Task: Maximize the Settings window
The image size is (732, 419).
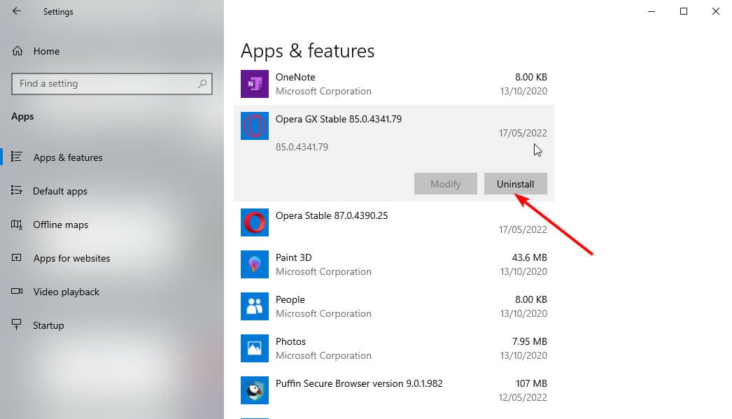Action: click(x=684, y=11)
